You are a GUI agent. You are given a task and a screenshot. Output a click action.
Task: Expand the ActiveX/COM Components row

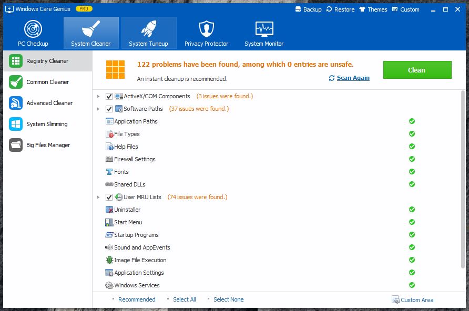[98, 96]
